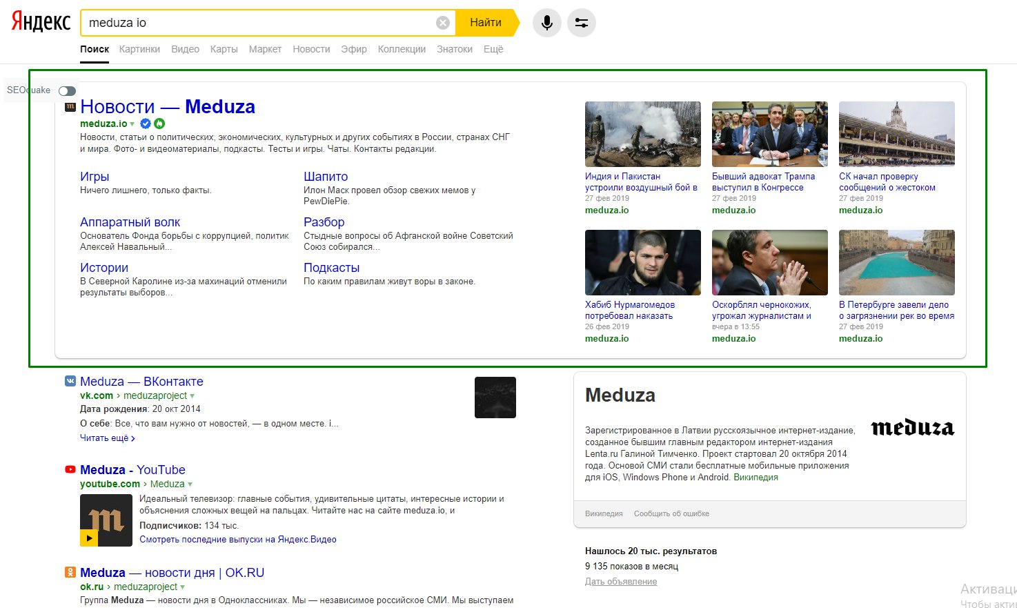Switch to the Новости tab
This screenshot has width=1017, height=608.
point(311,49)
